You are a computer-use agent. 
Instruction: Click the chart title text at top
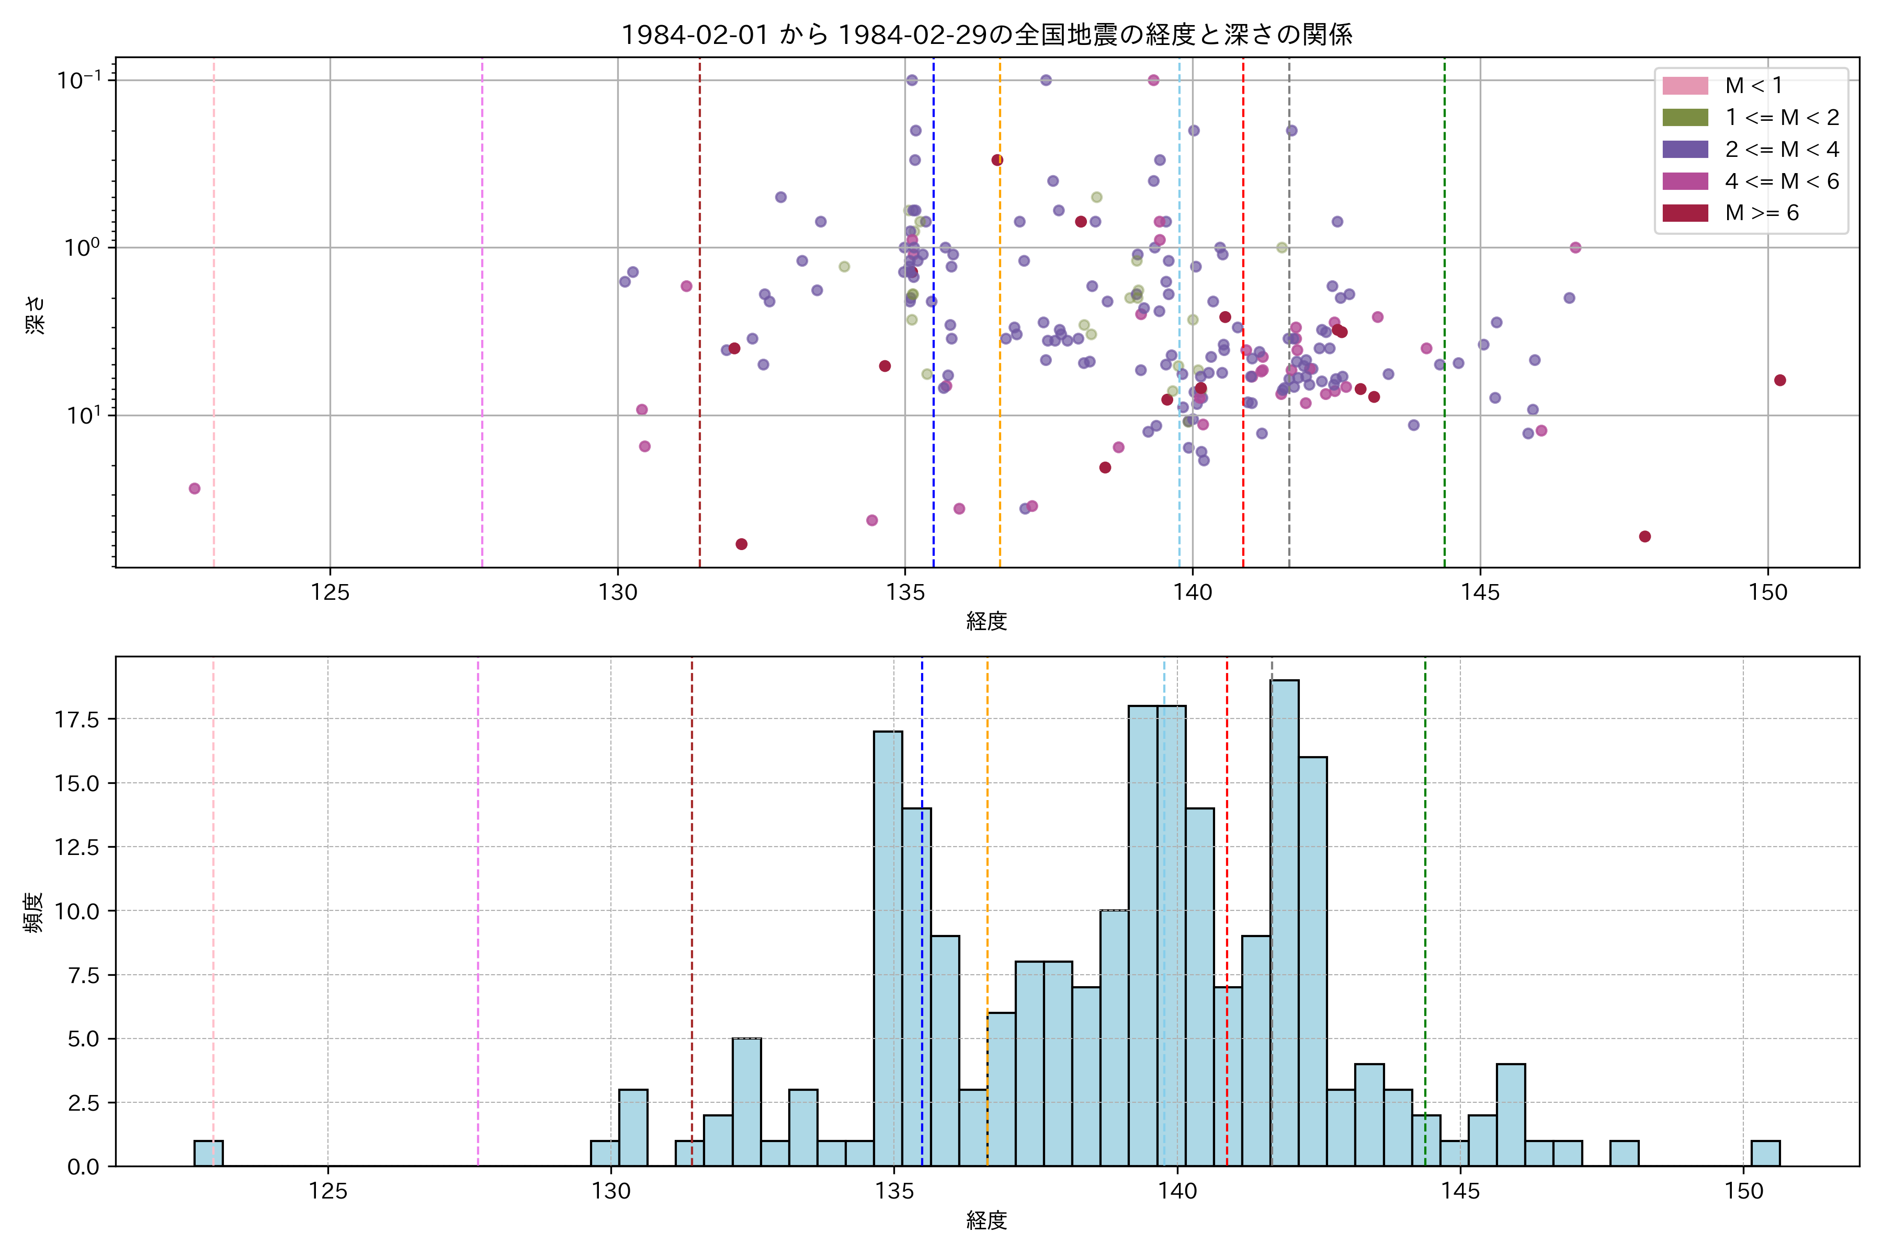987,35
